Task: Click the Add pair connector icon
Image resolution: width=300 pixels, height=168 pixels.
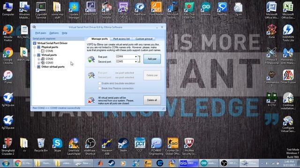Action: point(91,59)
